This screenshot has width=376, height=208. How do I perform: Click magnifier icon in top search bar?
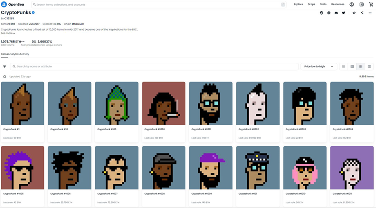pyautogui.click(x=34, y=4)
